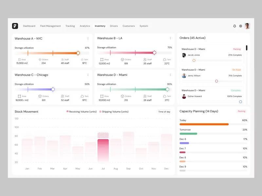262x196 pixels.
Task: Click the Tomorrow capacity bar
Action: click(x=214, y=134)
